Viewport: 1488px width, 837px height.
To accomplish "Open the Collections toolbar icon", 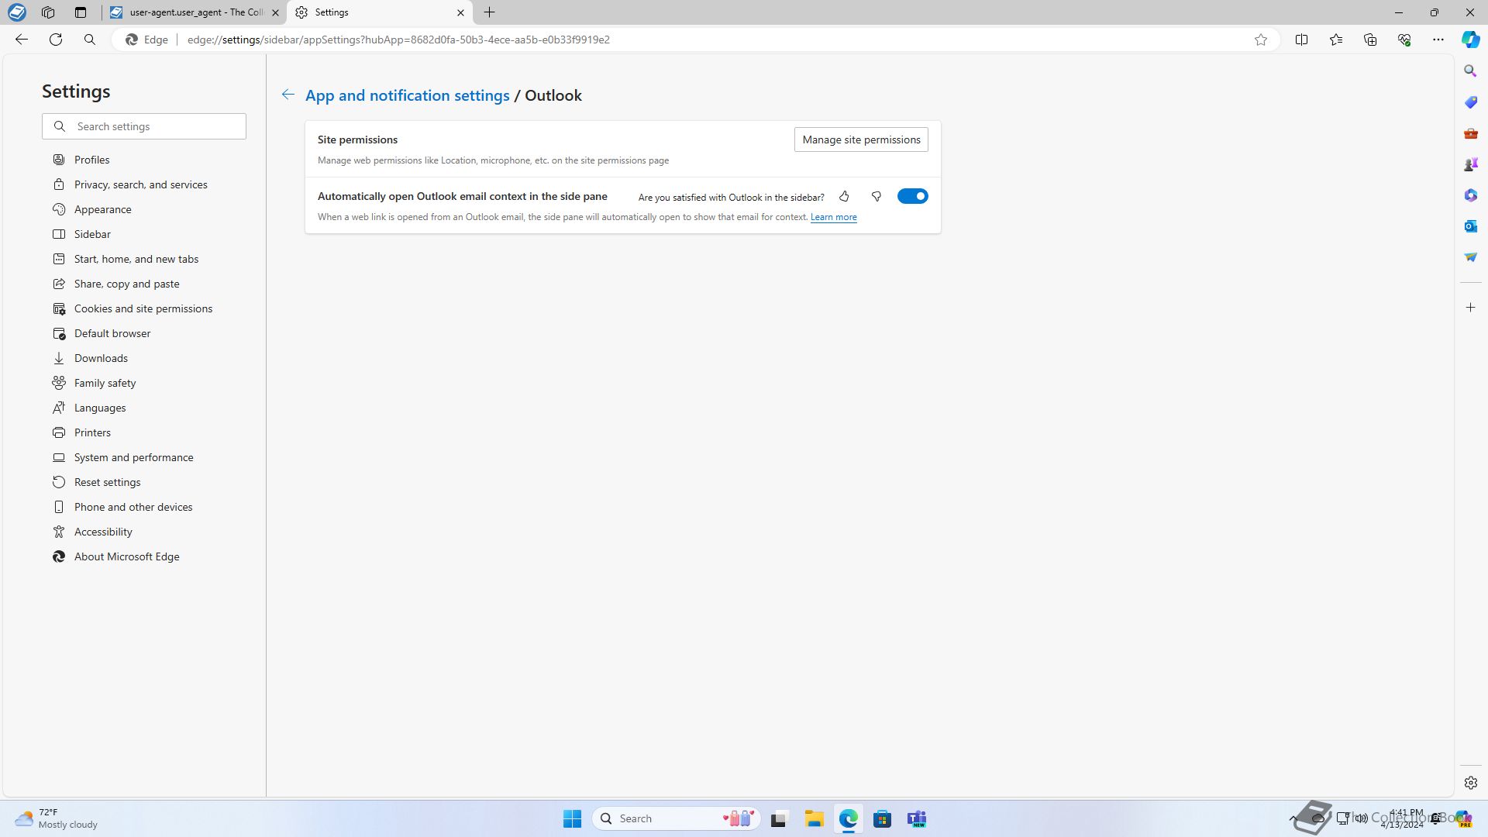I will pos(1370,40).
